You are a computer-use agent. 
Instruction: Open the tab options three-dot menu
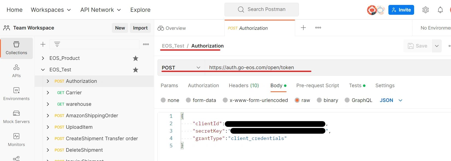pos(318,28)
